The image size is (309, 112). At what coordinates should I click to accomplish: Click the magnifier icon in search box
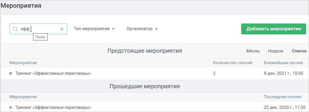tap(15, 29)
